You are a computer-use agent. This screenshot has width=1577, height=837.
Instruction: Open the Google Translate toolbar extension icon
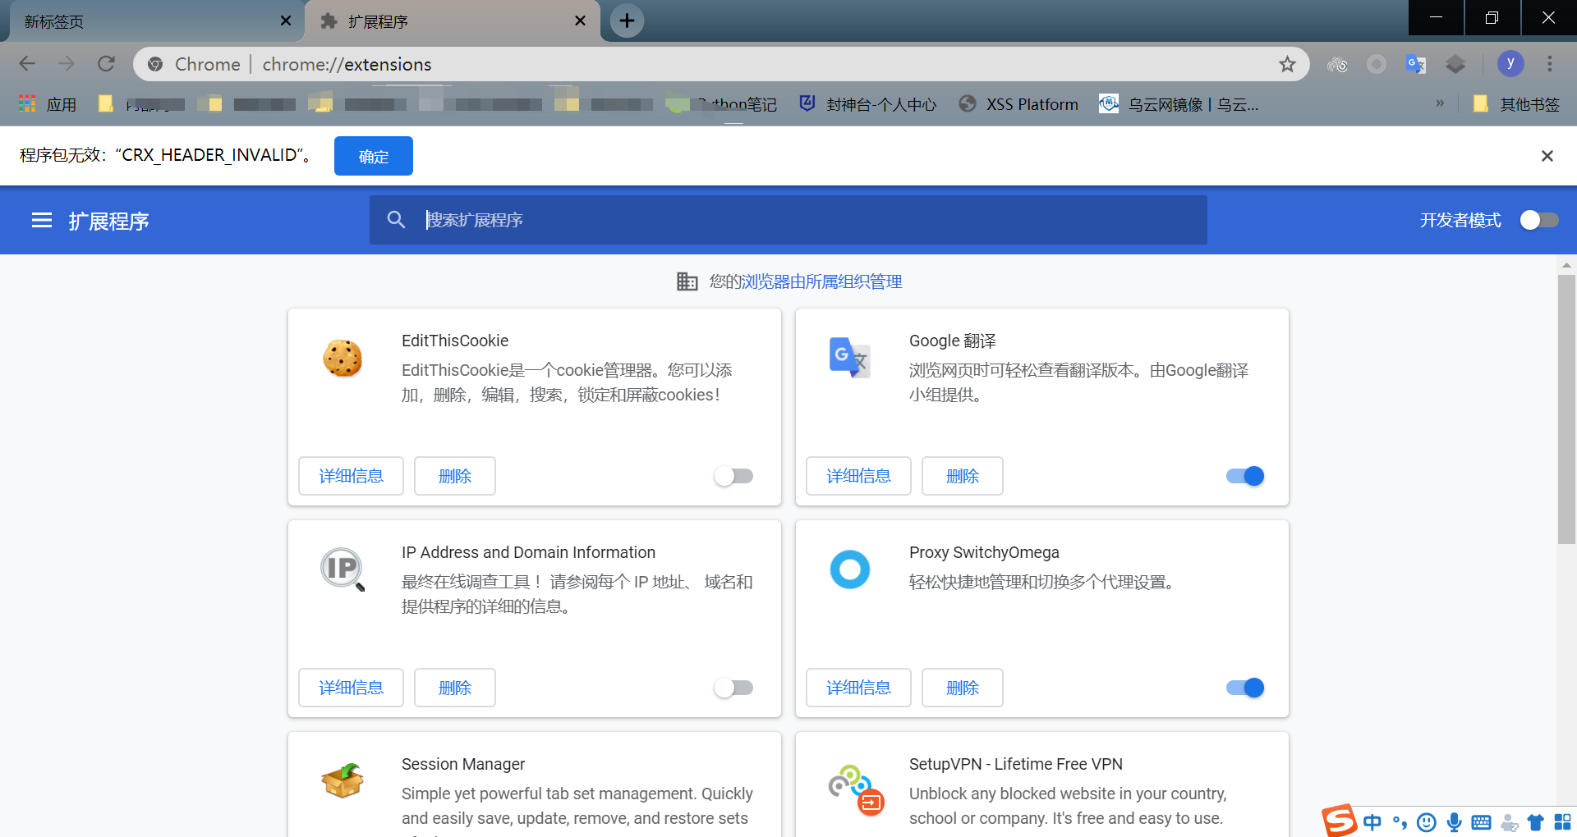tap(1415, 64)
